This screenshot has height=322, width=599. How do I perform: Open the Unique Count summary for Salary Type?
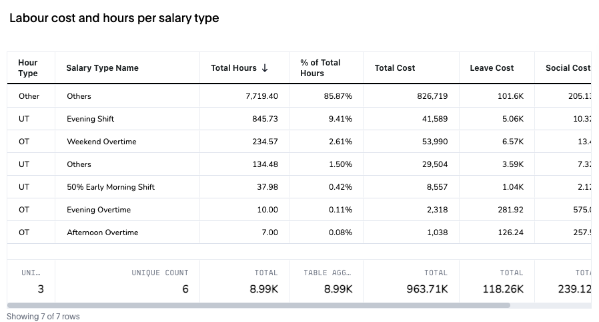(160, 273)
